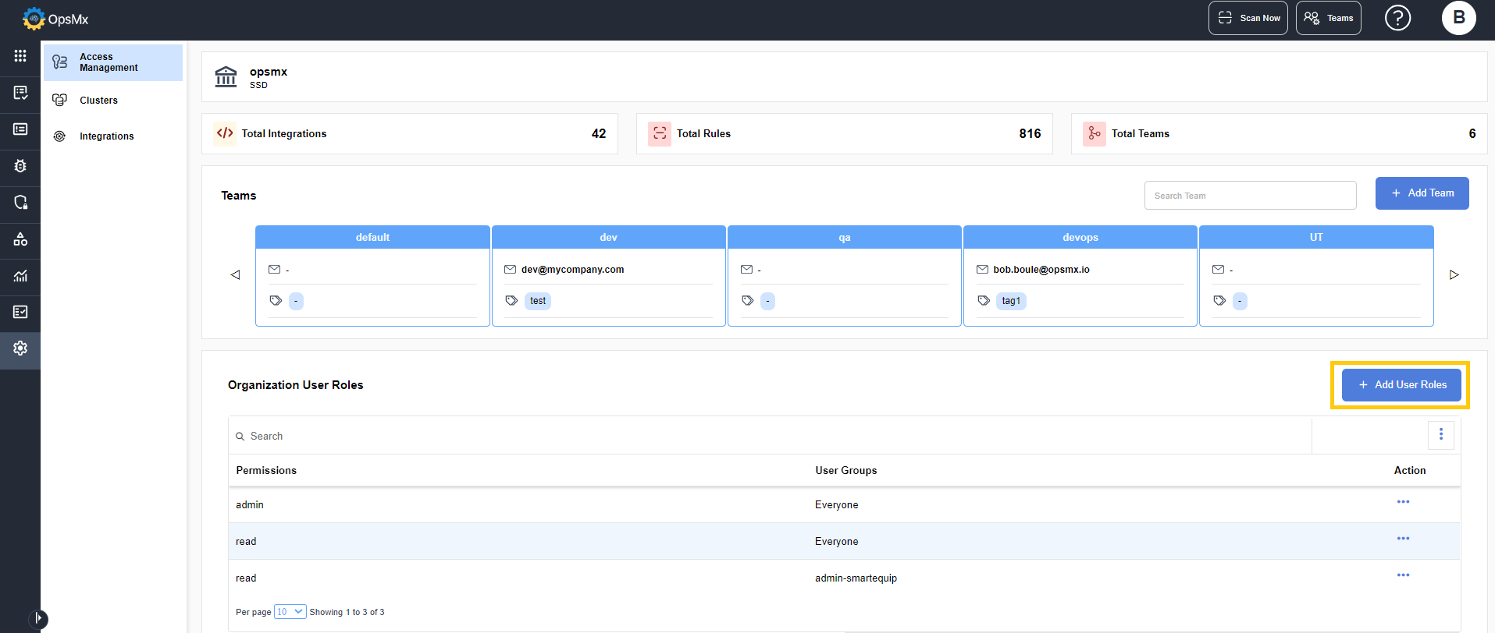This screenshot has height=633, width=1495.
Task: Open the analytics chart sidebar icon
Action: click(x=20, y=276)
